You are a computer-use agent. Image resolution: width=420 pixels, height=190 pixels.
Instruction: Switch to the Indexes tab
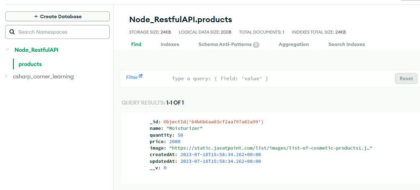[170, 44]
